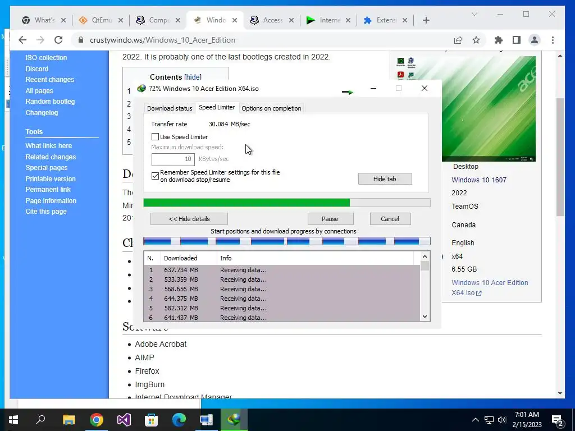
Task: Click the site lock icon in address bar
Action: point(81,40)
